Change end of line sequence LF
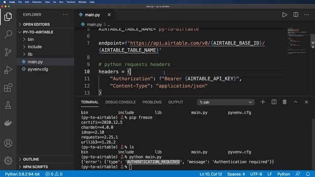 point(270,174)
